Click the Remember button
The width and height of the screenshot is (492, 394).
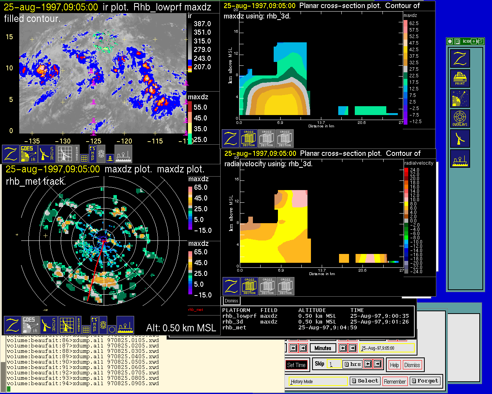pos(395,381)
